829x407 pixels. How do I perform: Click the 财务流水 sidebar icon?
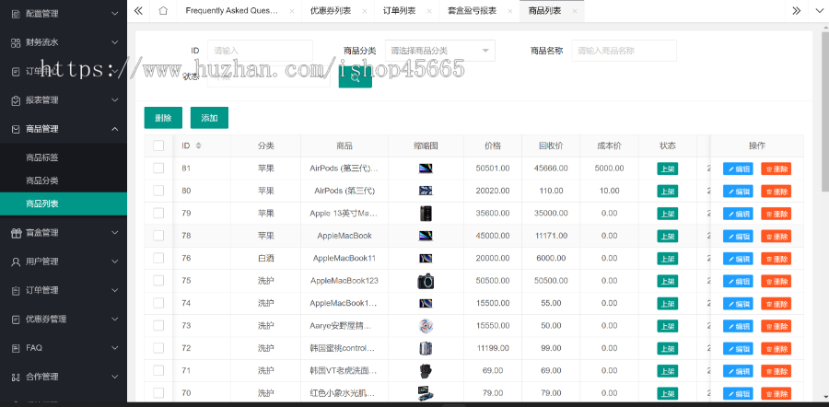[16, 42]
